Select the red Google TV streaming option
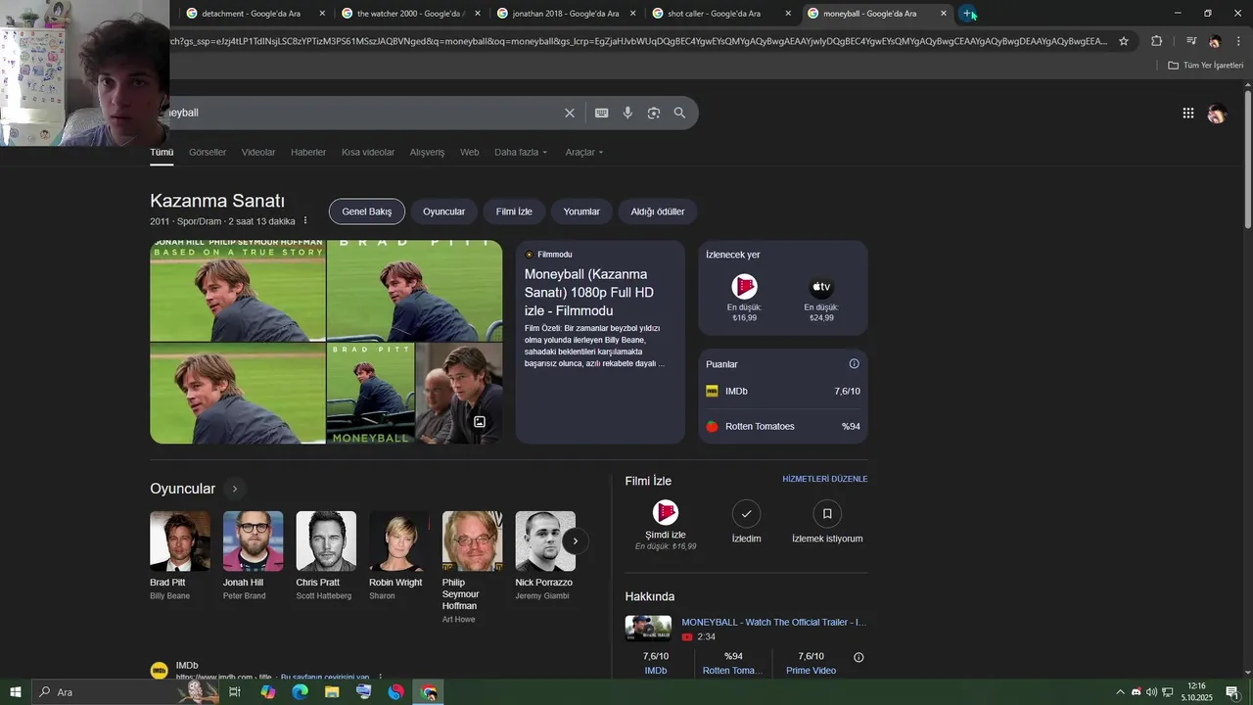This screenshot has height=705, width=1253. click(745, 299)
